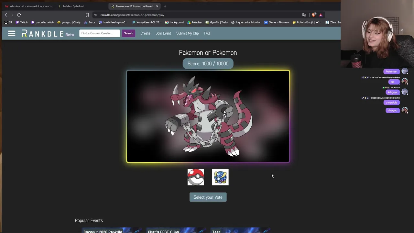
Task: Click the RICKSU14 username in chat
Action: coord(395,88)
